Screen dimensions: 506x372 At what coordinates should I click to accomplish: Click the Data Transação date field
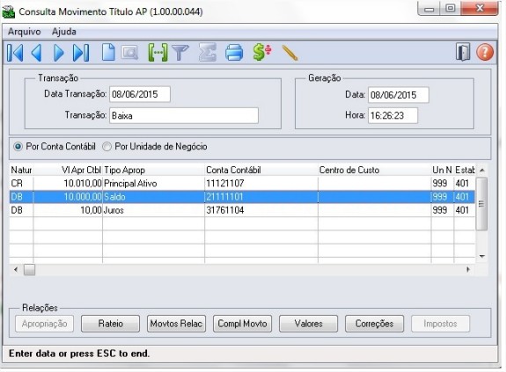pyautogui.click(x=140, y=94)
